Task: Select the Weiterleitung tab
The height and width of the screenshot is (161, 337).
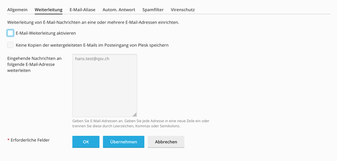Action: [48, 10]
